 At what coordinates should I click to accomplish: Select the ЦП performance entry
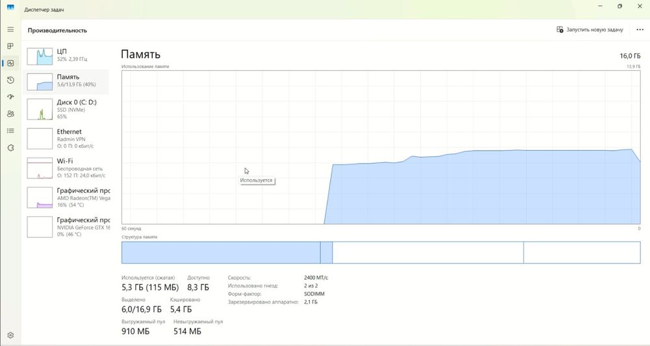point(67,56)
